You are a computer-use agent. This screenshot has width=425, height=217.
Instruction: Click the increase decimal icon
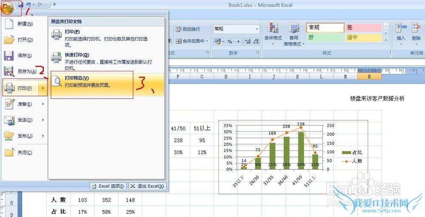point(247,42)
